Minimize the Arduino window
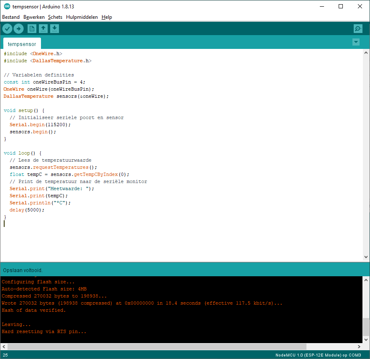This screenshot has height=359, width=370. [x=322, y=6]
